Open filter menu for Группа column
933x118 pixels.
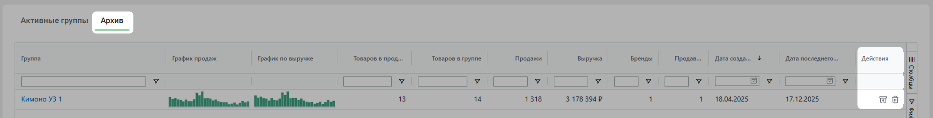click(x=156, y=82)
